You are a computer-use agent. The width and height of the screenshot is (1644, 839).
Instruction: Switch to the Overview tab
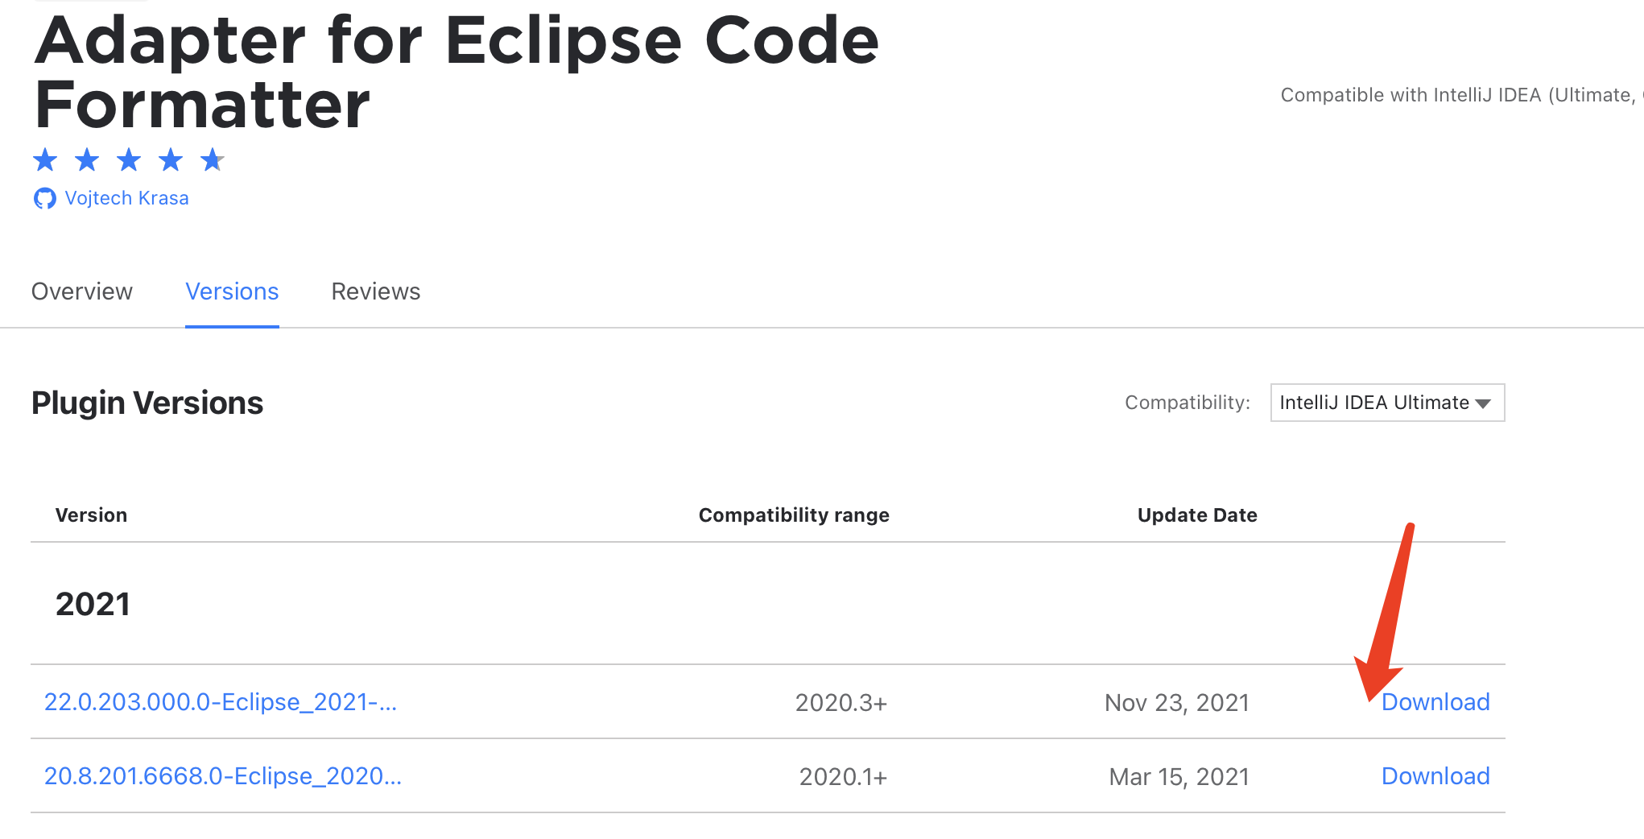[x=81, y=291]
